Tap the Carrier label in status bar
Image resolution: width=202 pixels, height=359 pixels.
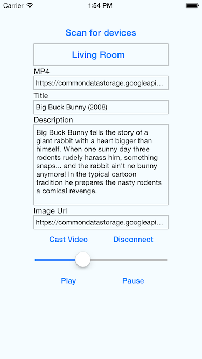pyautogui.click(x=13, y=6)
